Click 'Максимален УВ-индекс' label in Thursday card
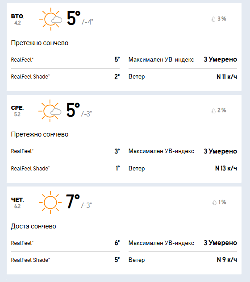Viewport: 250px width, 282px height. click(x=161, y=243)
